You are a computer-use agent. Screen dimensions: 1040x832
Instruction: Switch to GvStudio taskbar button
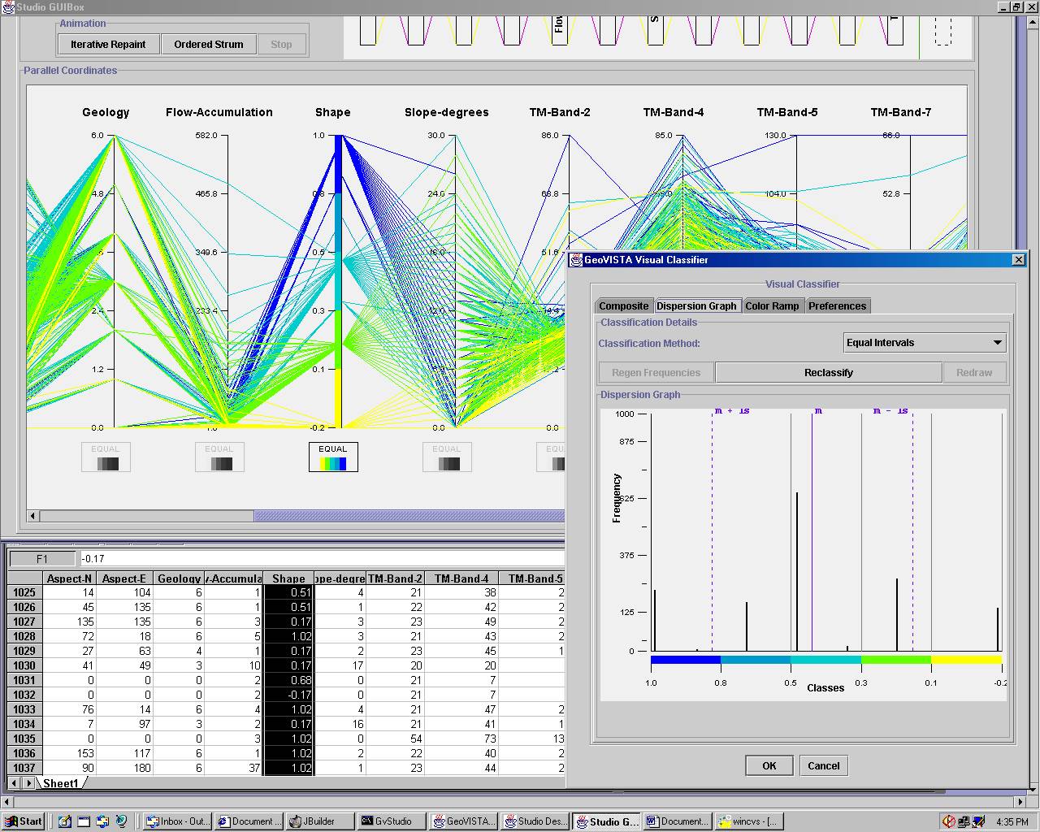[392, 821]
